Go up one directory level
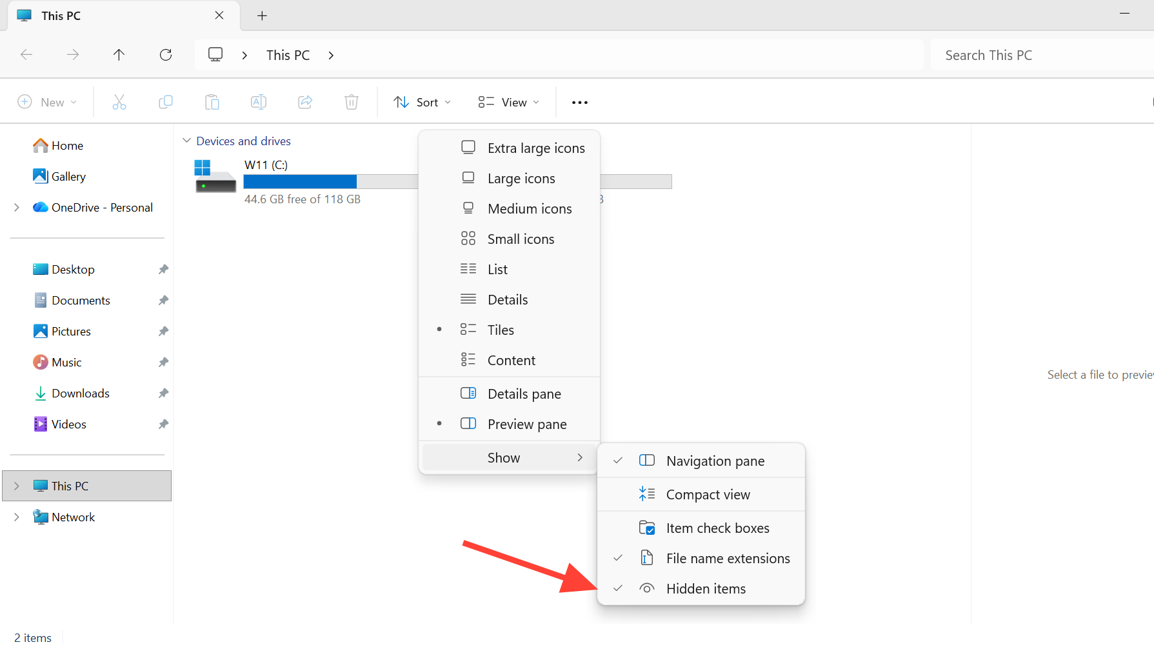This screenshot has width=1154, height=649. 119,55
